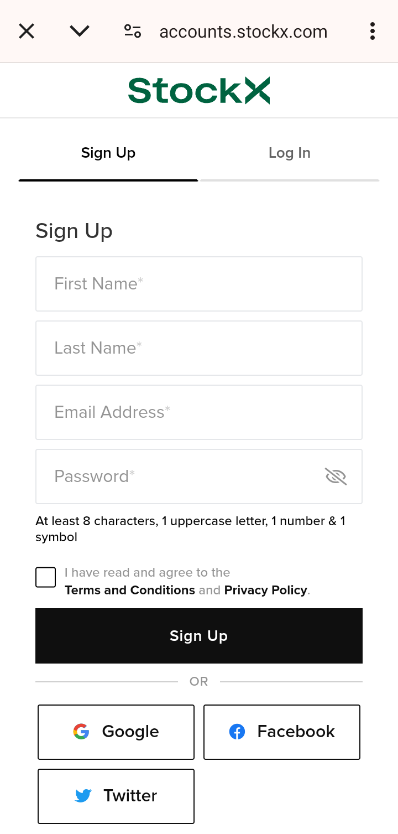Sign up with the Twitter button

click(x=116, y=796)
